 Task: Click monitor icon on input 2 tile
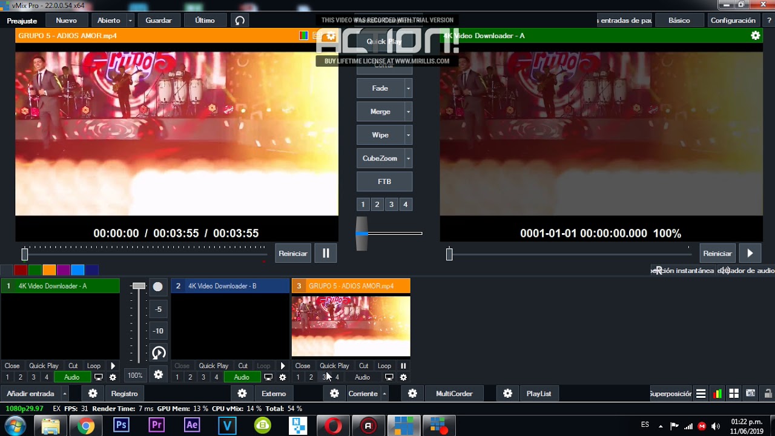tap(268, 377)
